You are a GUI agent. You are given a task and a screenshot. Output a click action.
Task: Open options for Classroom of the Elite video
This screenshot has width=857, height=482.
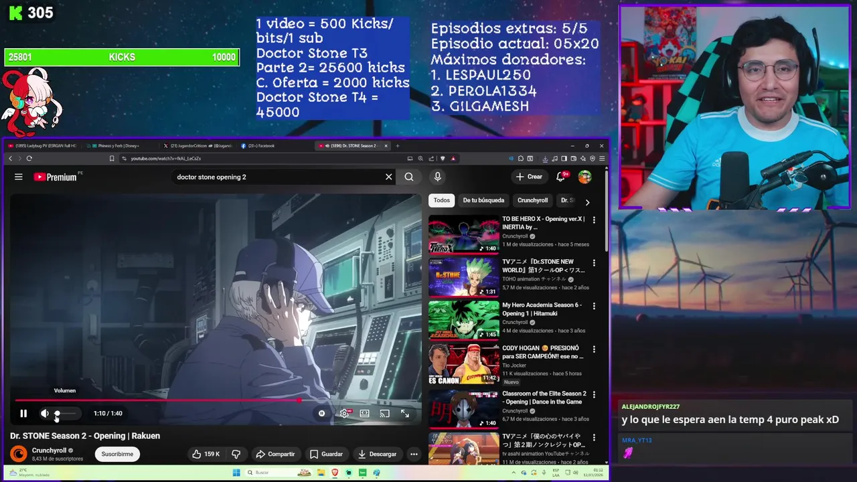coord(594,394)
